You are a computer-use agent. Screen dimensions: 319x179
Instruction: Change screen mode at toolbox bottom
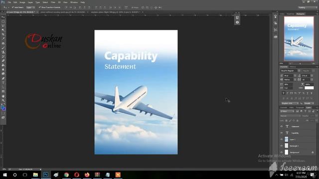point(3,117)
